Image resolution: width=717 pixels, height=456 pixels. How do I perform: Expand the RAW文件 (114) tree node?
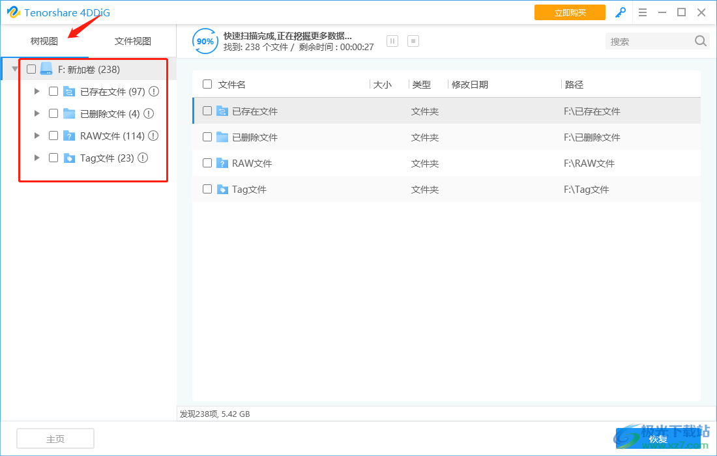37,135
